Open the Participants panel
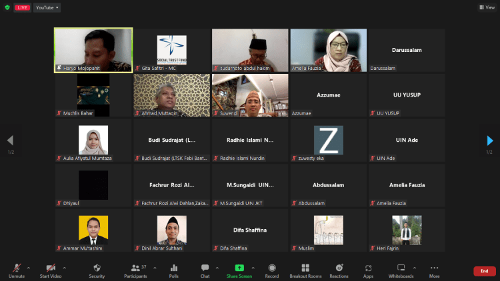Screen dimensions: 500x281 click(135, 271)
